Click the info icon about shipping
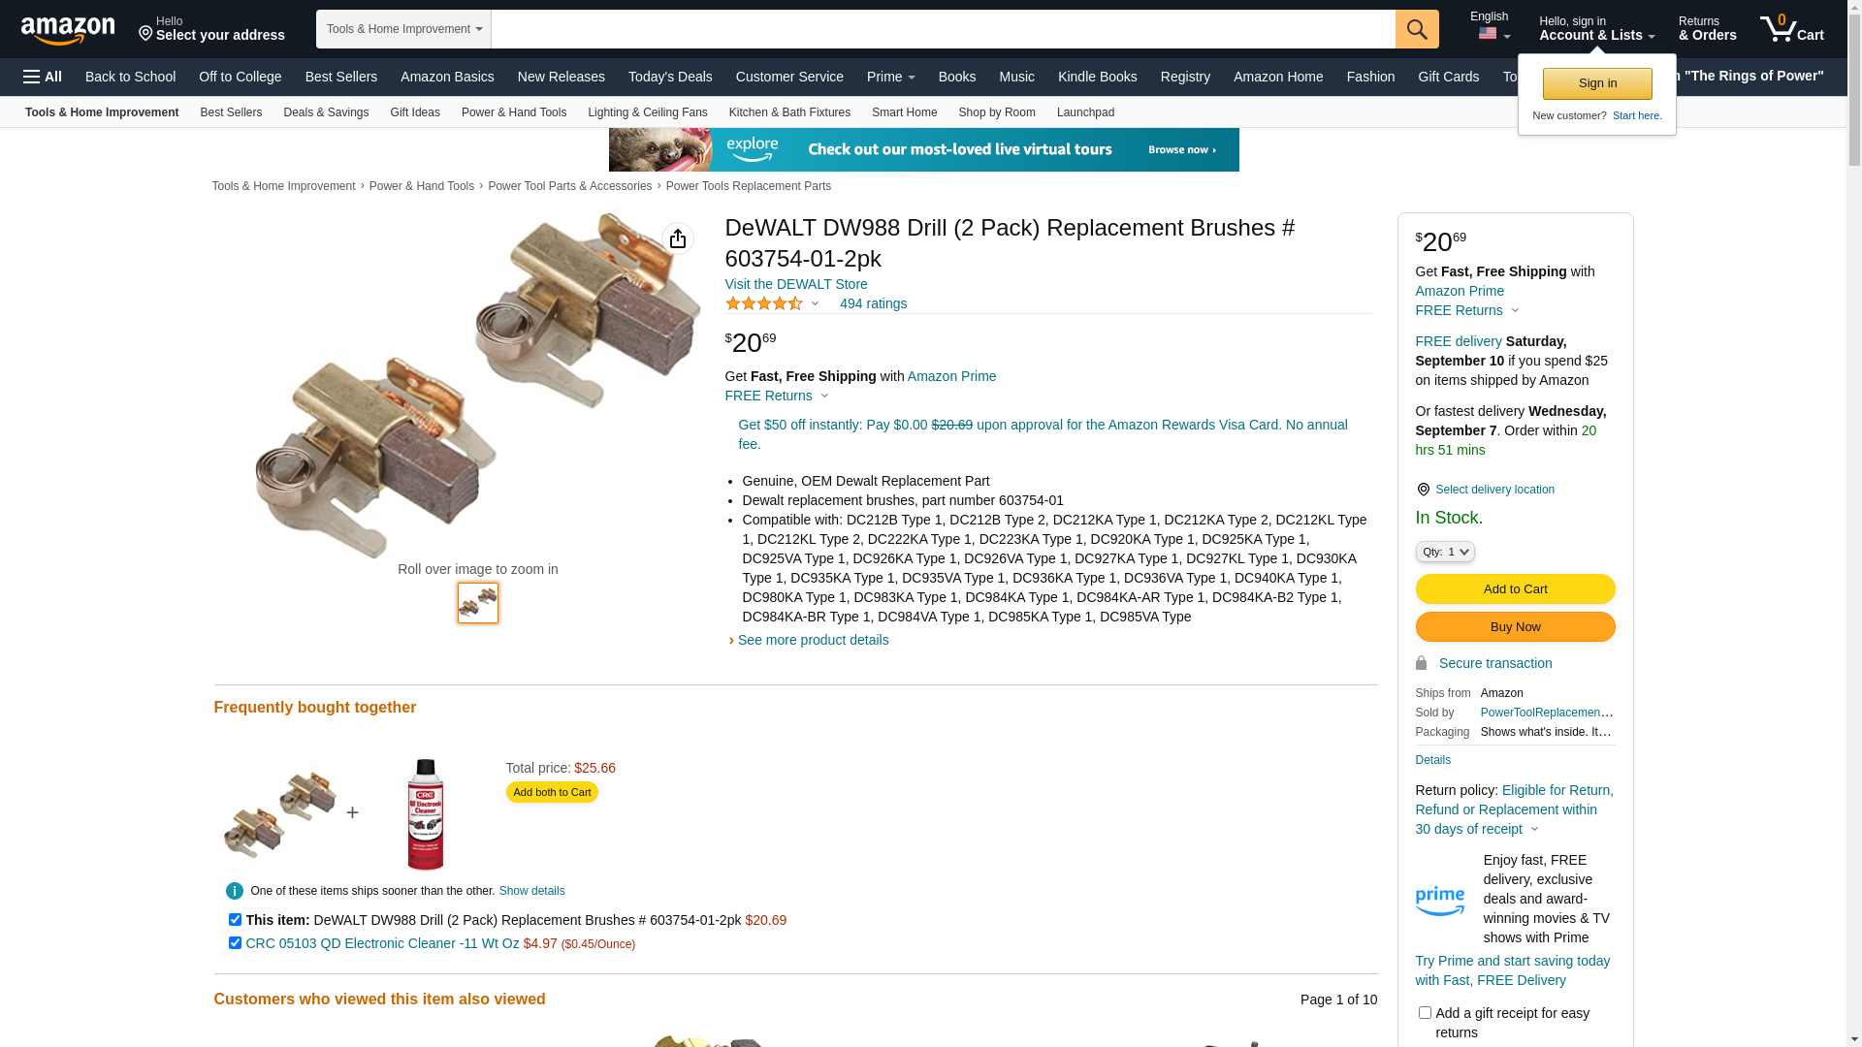This screenshot has height=1047, width=1862. [x=235, y=891]
